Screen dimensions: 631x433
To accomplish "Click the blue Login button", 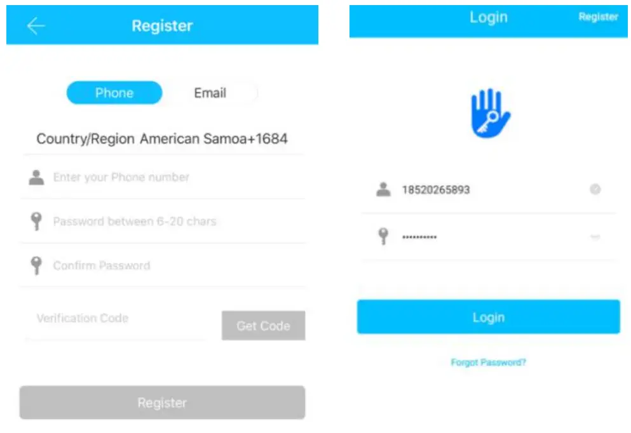I will (489, 317).
